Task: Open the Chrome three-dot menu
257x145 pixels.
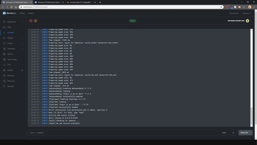Action: (254, 7)
